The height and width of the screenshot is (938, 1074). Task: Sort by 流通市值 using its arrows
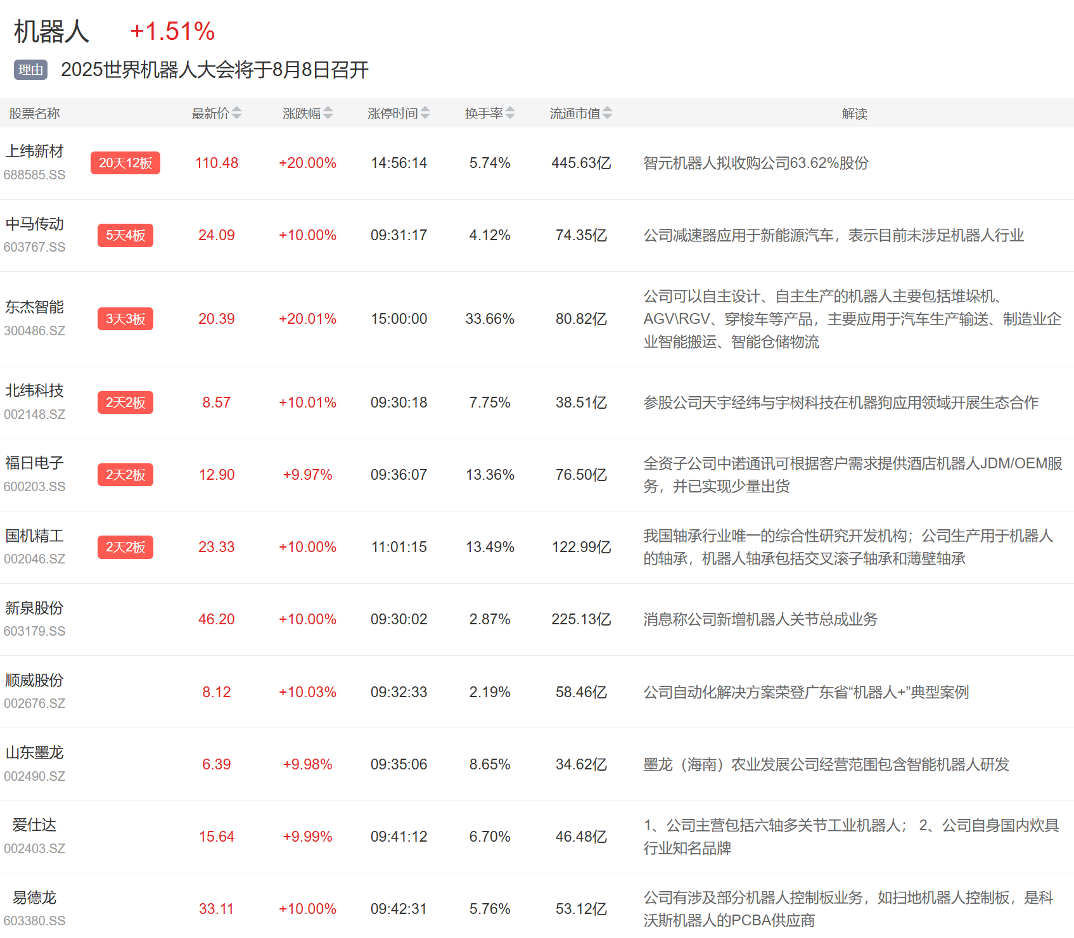click(607, 113)
